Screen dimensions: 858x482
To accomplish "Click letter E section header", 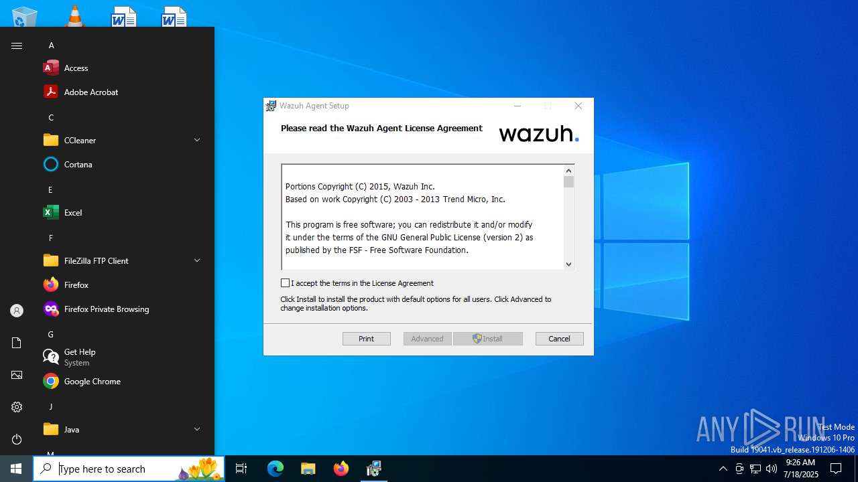I will pyautogui.click(x=50, y=190).
